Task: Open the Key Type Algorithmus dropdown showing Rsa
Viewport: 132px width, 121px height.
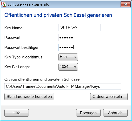Action: (68, 57)
